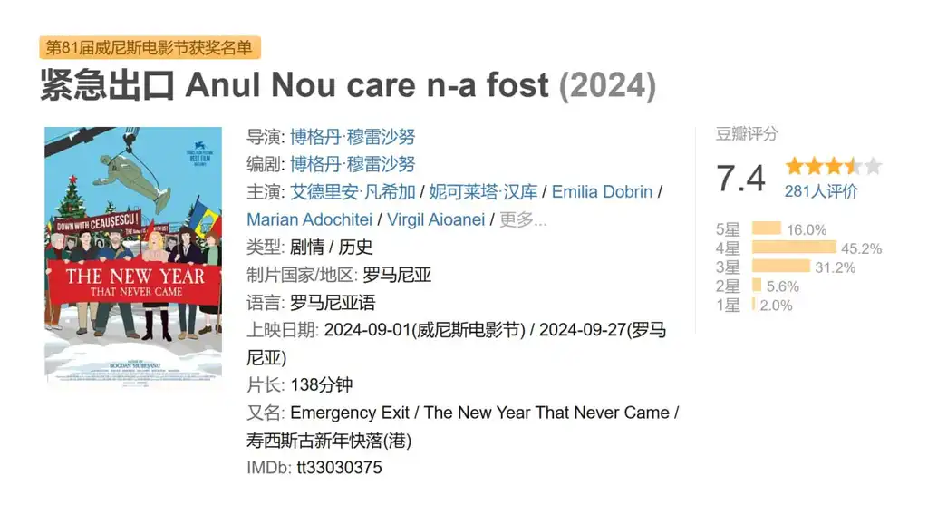
Task: Click the 2星 rating bar
Action: (757, 286)
